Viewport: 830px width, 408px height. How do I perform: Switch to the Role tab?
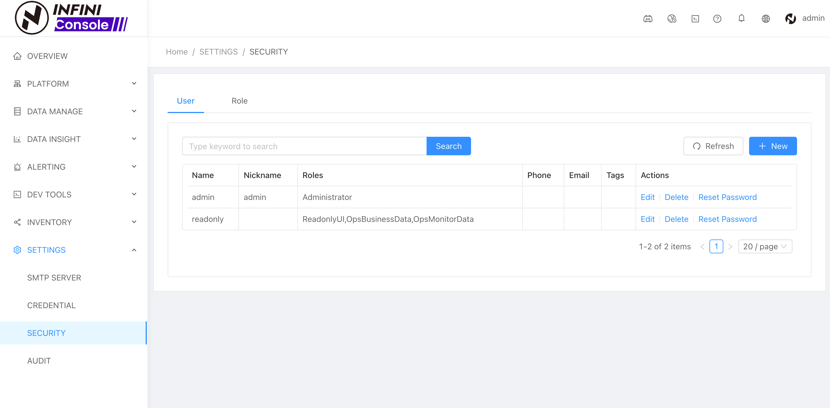coord(239,101)
